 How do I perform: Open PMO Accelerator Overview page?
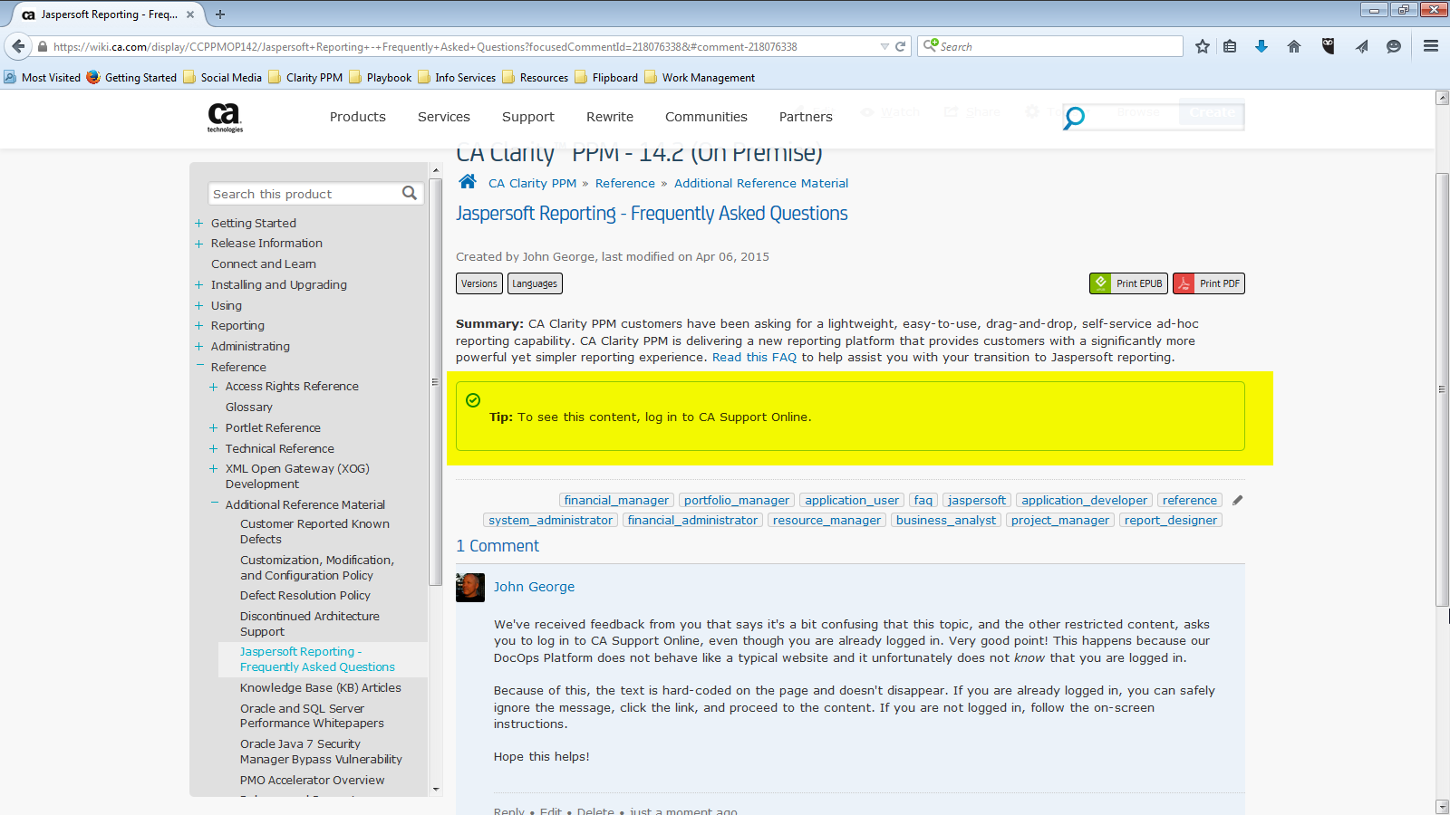pyautogui.click(x=313, y=780)
